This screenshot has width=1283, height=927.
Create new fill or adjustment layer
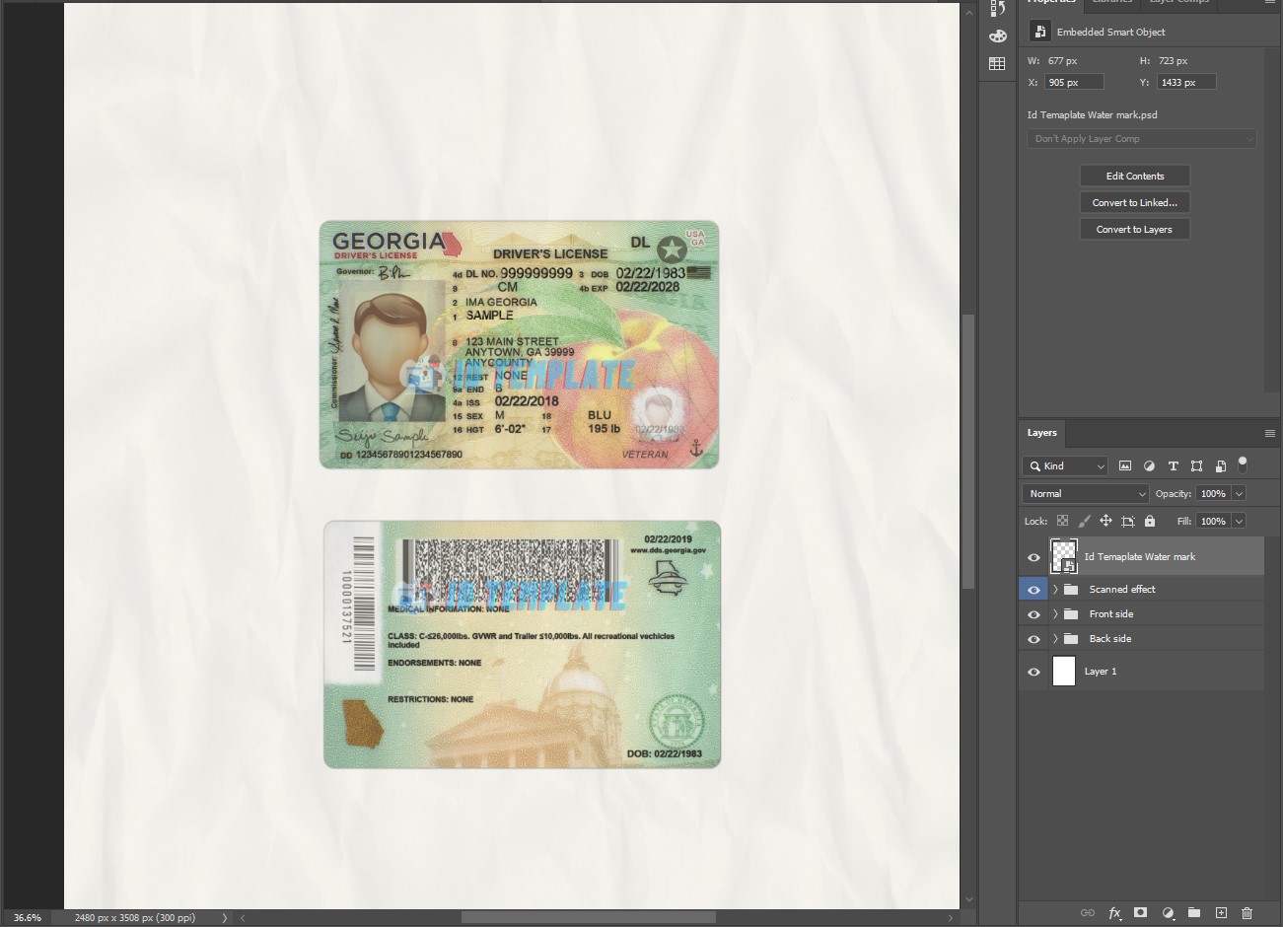[1168, 913]
